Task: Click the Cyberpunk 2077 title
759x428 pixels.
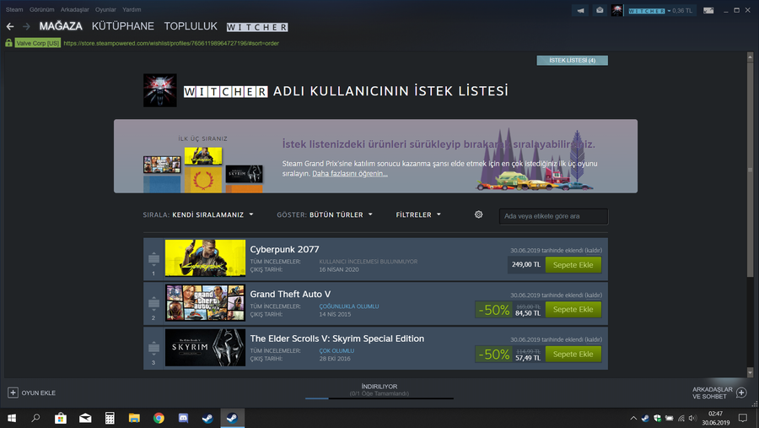Action: [285, 249]
